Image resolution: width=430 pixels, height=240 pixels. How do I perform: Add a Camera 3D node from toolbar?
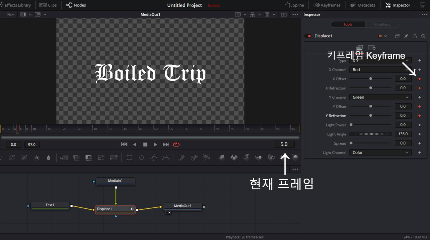point(271,157)
